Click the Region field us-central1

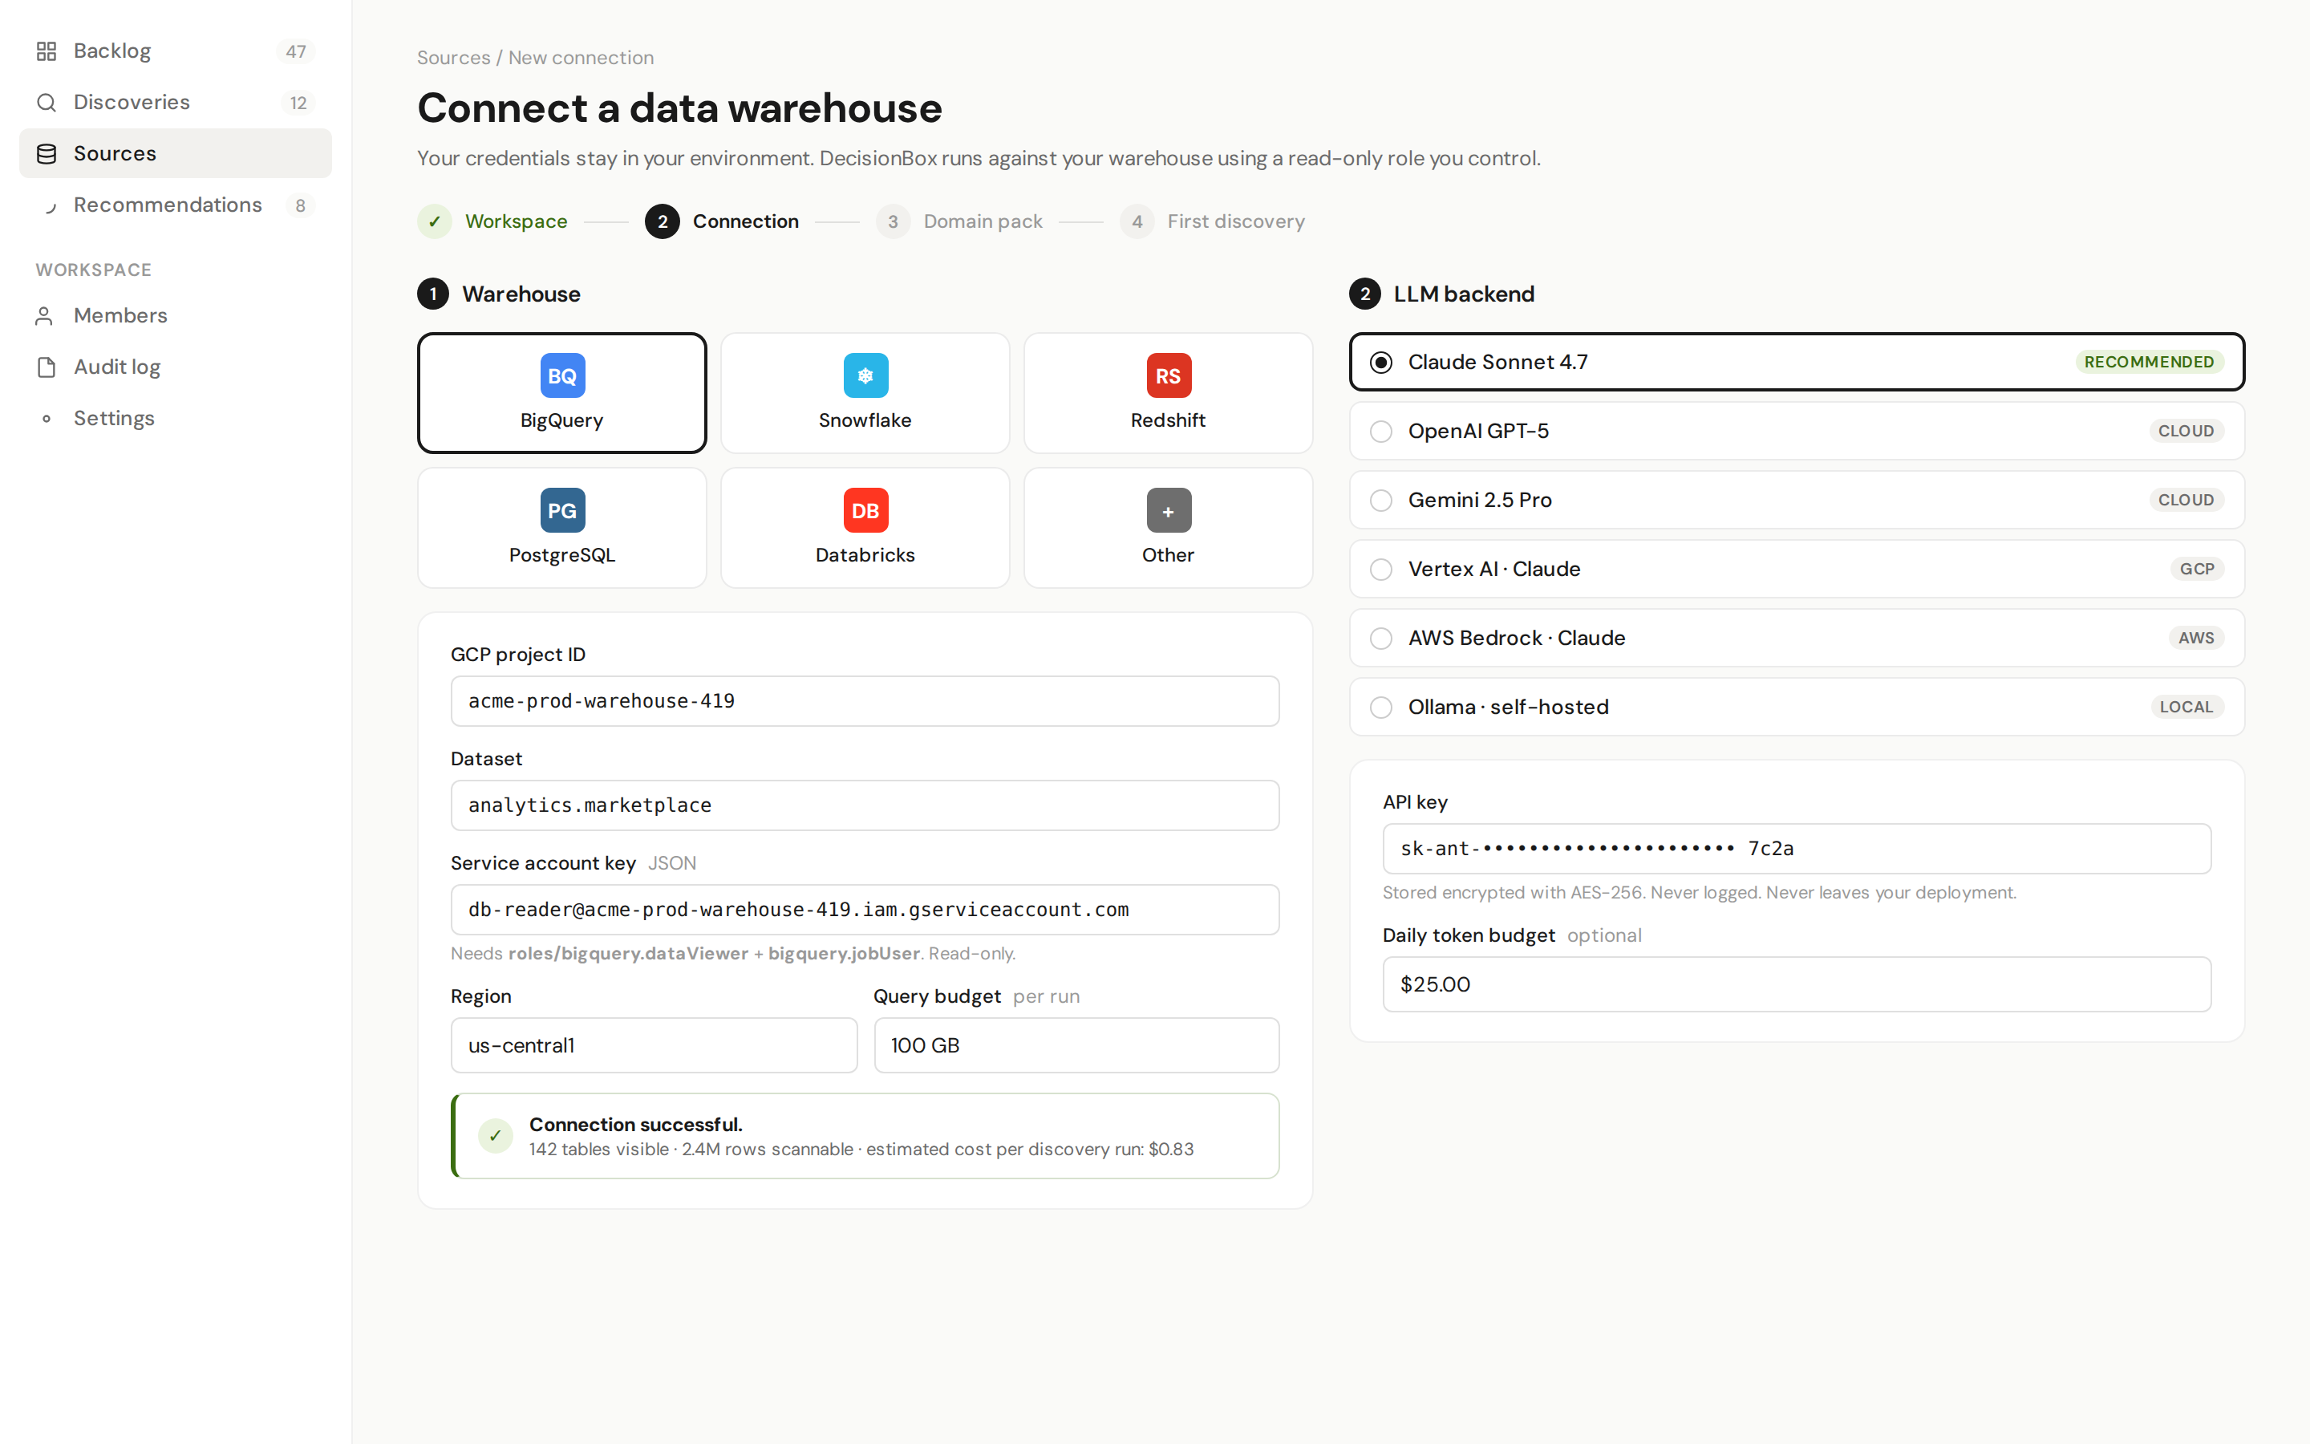[654, 1046]
